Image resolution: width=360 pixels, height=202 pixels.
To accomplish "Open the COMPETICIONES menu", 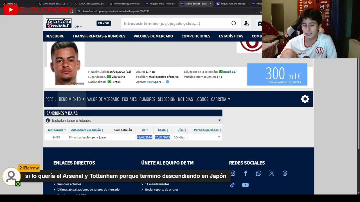I will coord(196,36).
